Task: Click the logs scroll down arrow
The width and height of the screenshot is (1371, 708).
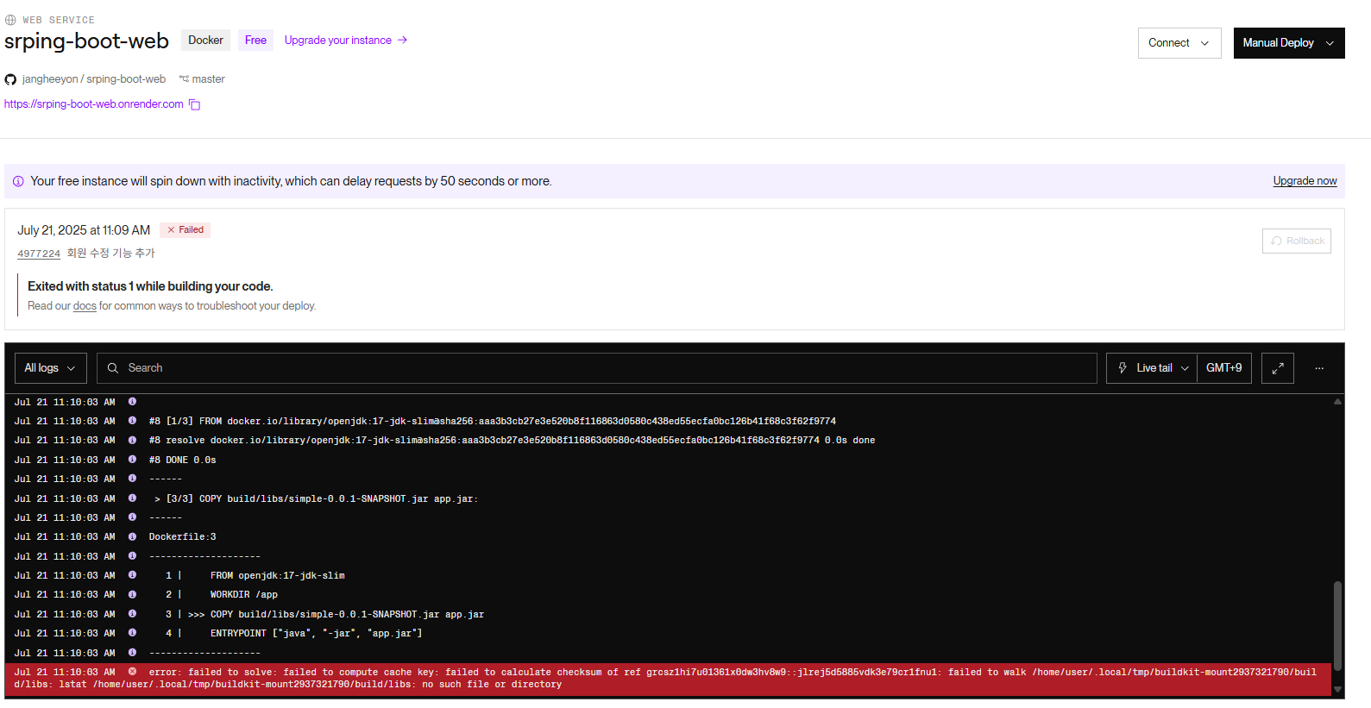Action: (x=1337, y=689)
